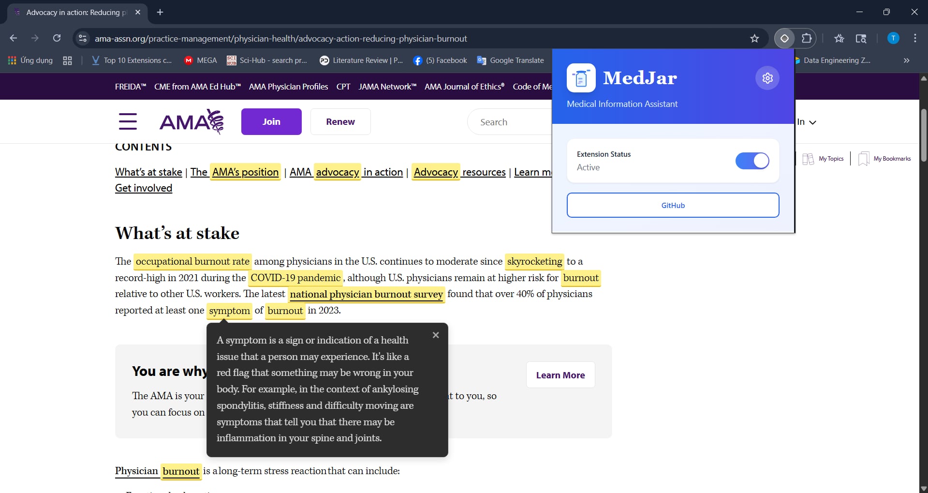928x493 pixels.
Task: Open AMA Physician Profiles link
Action: (x=288, y=87)
